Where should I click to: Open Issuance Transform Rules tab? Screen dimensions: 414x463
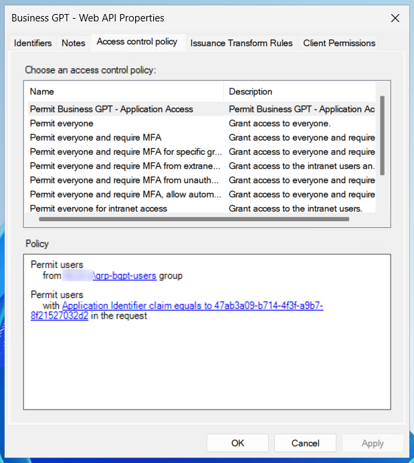(x=241, y=43)
